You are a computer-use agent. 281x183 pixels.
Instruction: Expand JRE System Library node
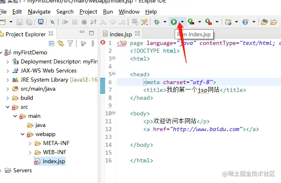tap(7, 80)
